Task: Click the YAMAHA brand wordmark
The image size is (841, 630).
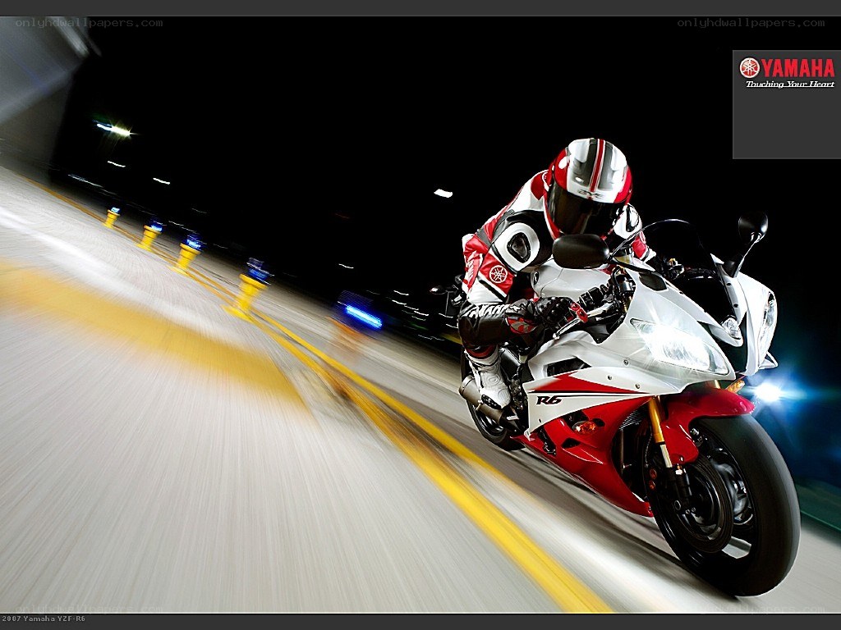Action: click(798, 68)
